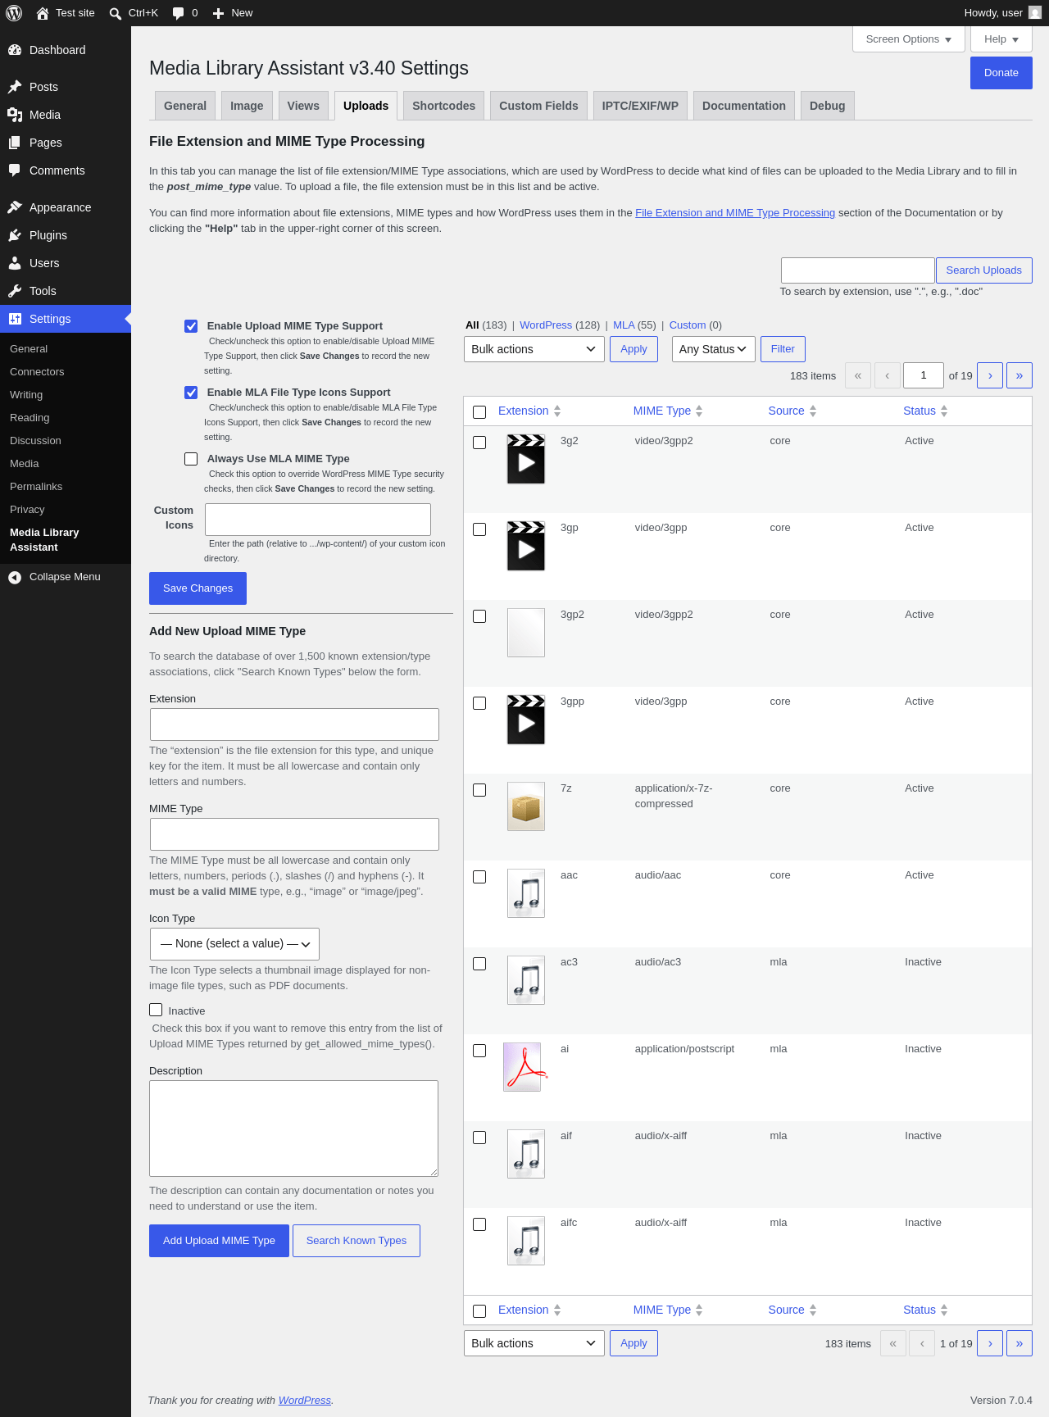Expand the Help panel
The image size is (1049, 1417).
[1001, 39]
